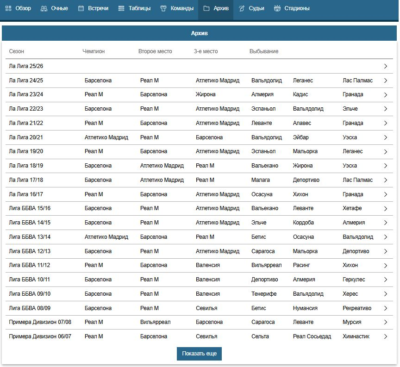This screenshot has height=367, width=400.
Task: Select Жирона in Ла Лига 23/24 row
Action: 206,94
